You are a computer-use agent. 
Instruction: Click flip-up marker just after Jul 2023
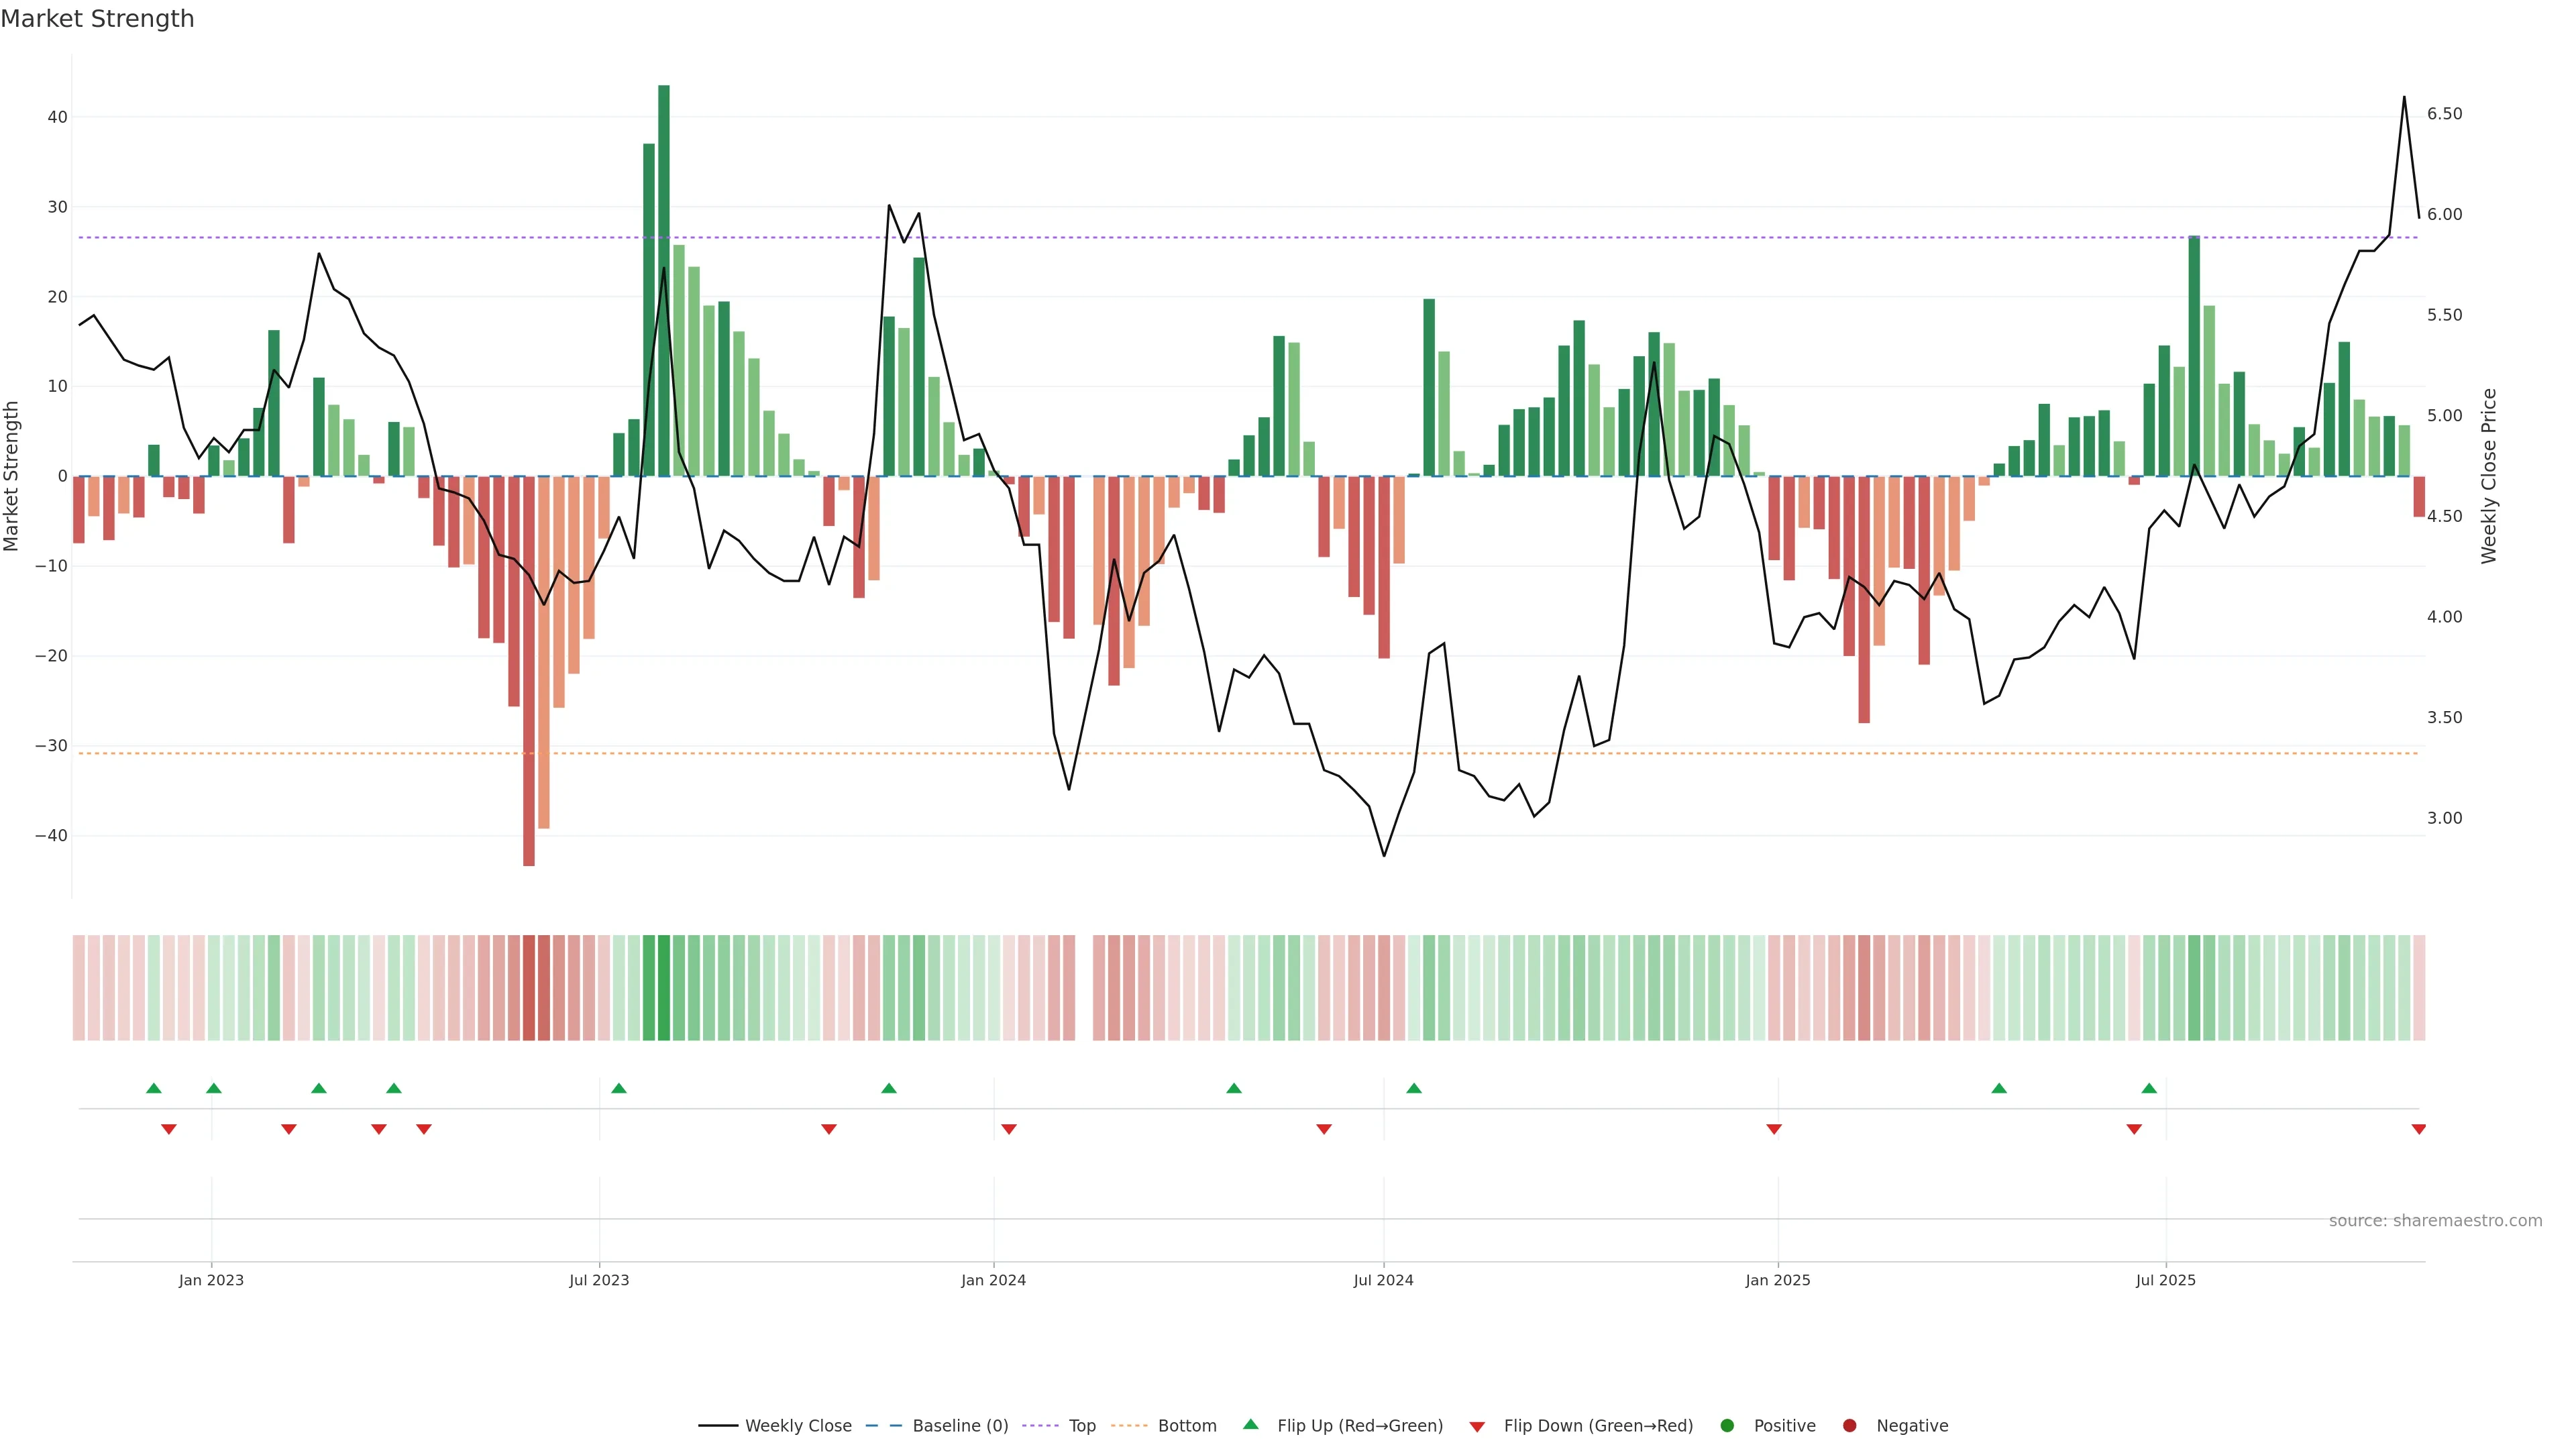point(619,1088)
